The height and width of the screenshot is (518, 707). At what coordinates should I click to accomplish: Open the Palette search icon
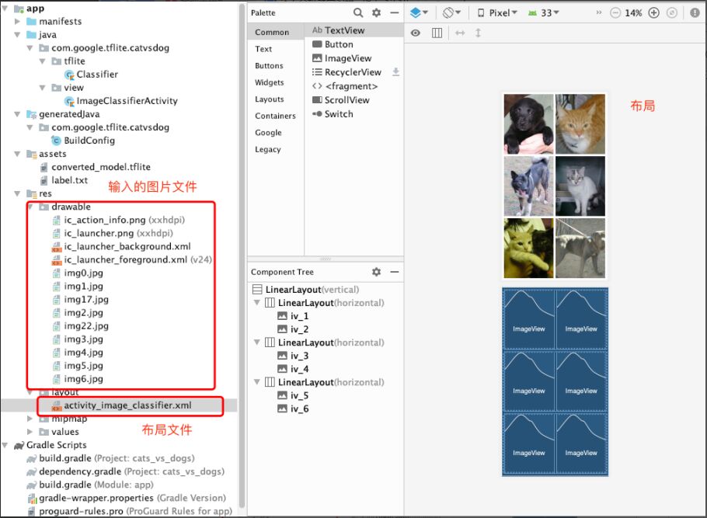358,12
